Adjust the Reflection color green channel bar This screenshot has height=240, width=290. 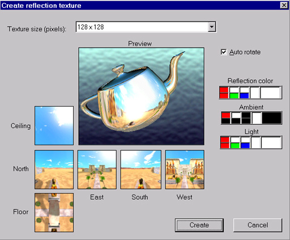point(234,92)
